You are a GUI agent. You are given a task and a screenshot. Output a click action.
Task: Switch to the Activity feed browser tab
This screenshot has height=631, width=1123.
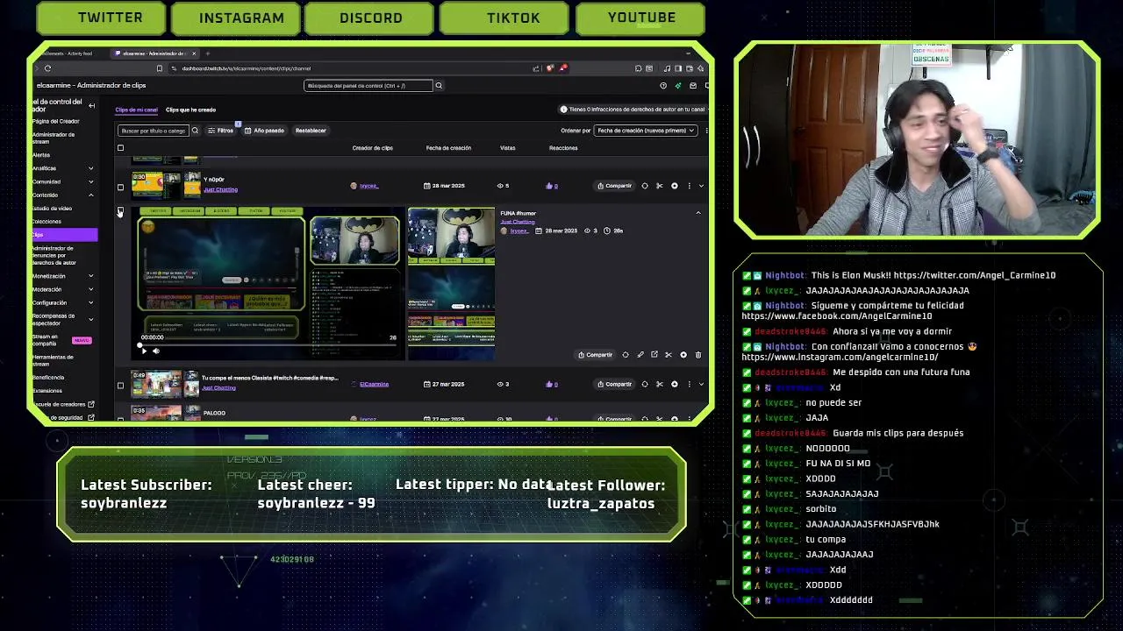point(70,53)
